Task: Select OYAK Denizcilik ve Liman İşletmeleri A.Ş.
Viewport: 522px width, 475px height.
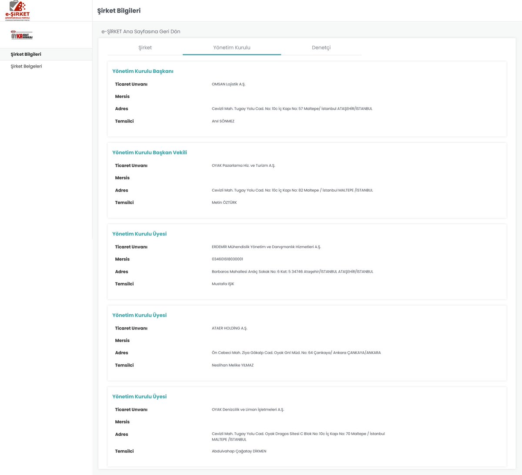Action: click(248, 410)
